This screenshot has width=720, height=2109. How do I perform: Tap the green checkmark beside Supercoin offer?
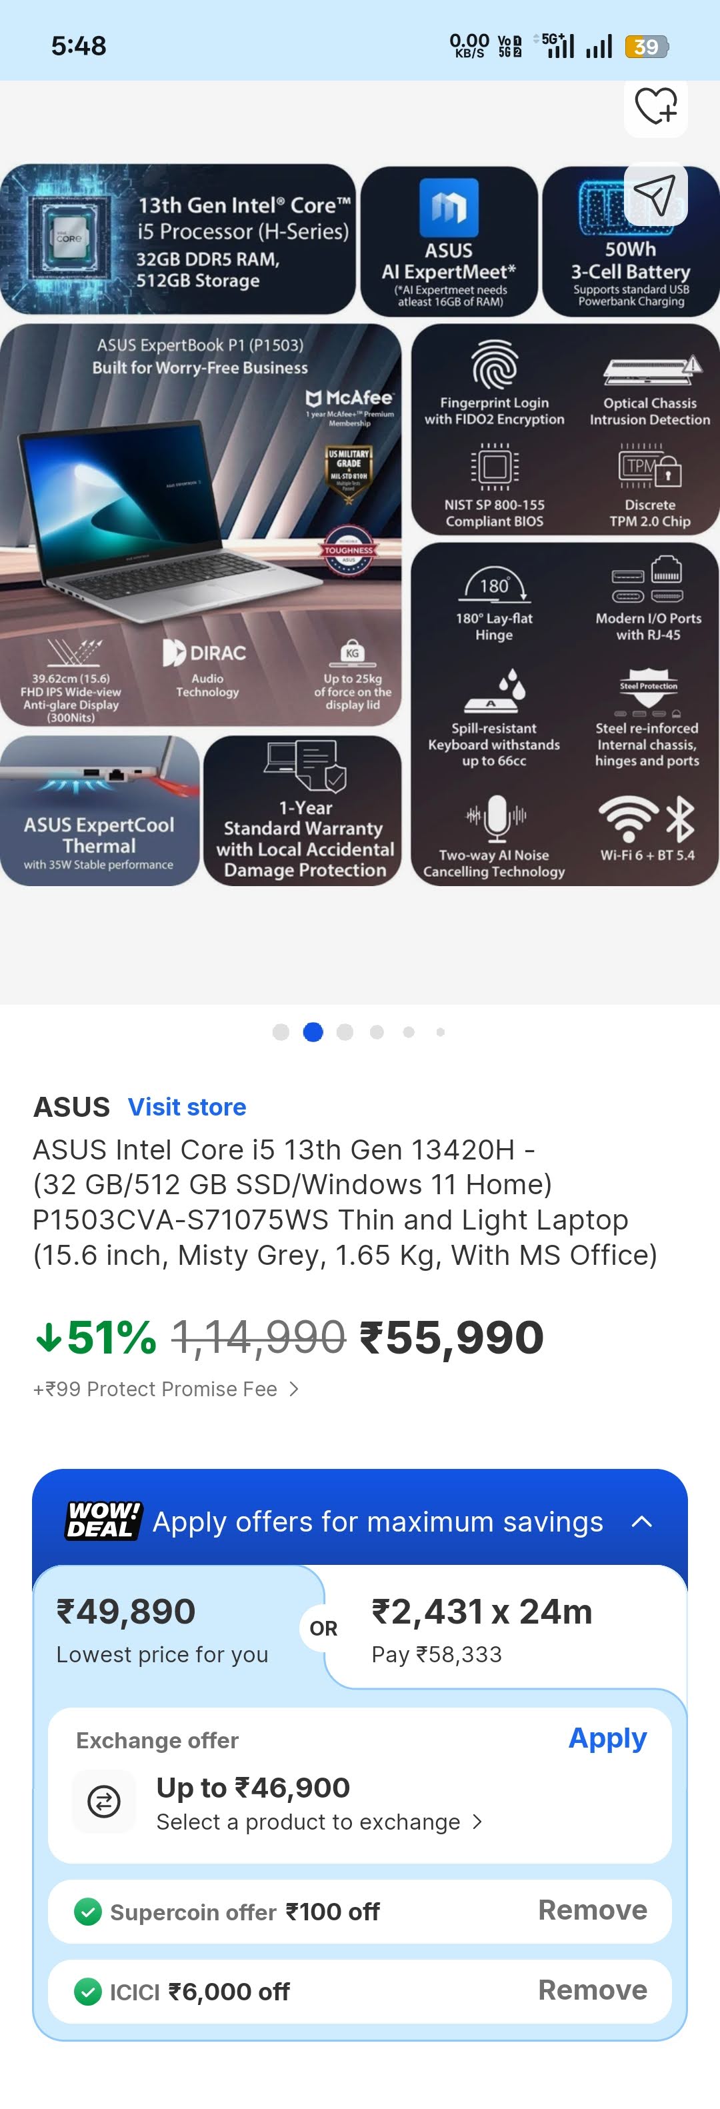tap(87, 1911)
